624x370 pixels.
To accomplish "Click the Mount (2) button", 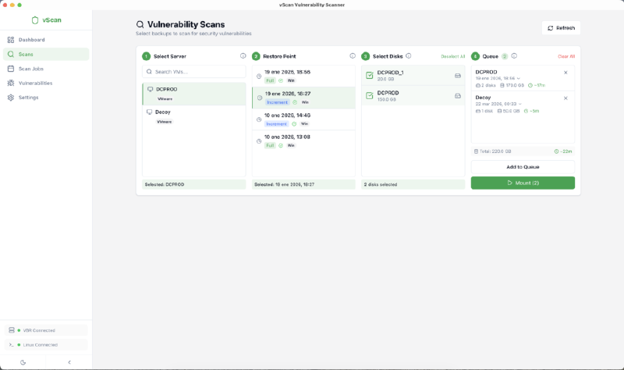I will [523, 183].
